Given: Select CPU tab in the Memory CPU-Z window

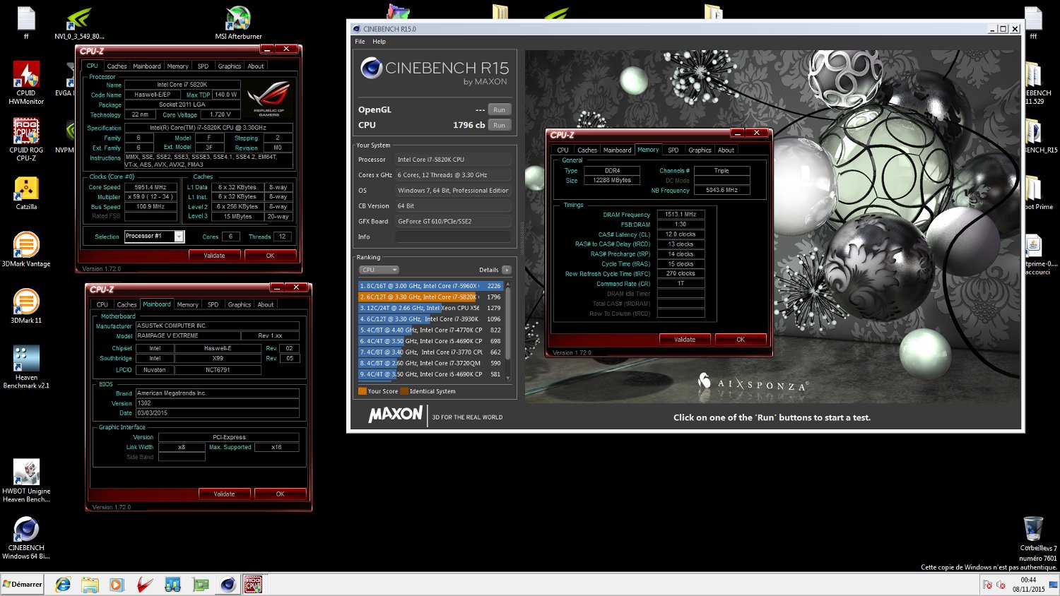Looking at the screenshot, I should (x=563, y=150).
